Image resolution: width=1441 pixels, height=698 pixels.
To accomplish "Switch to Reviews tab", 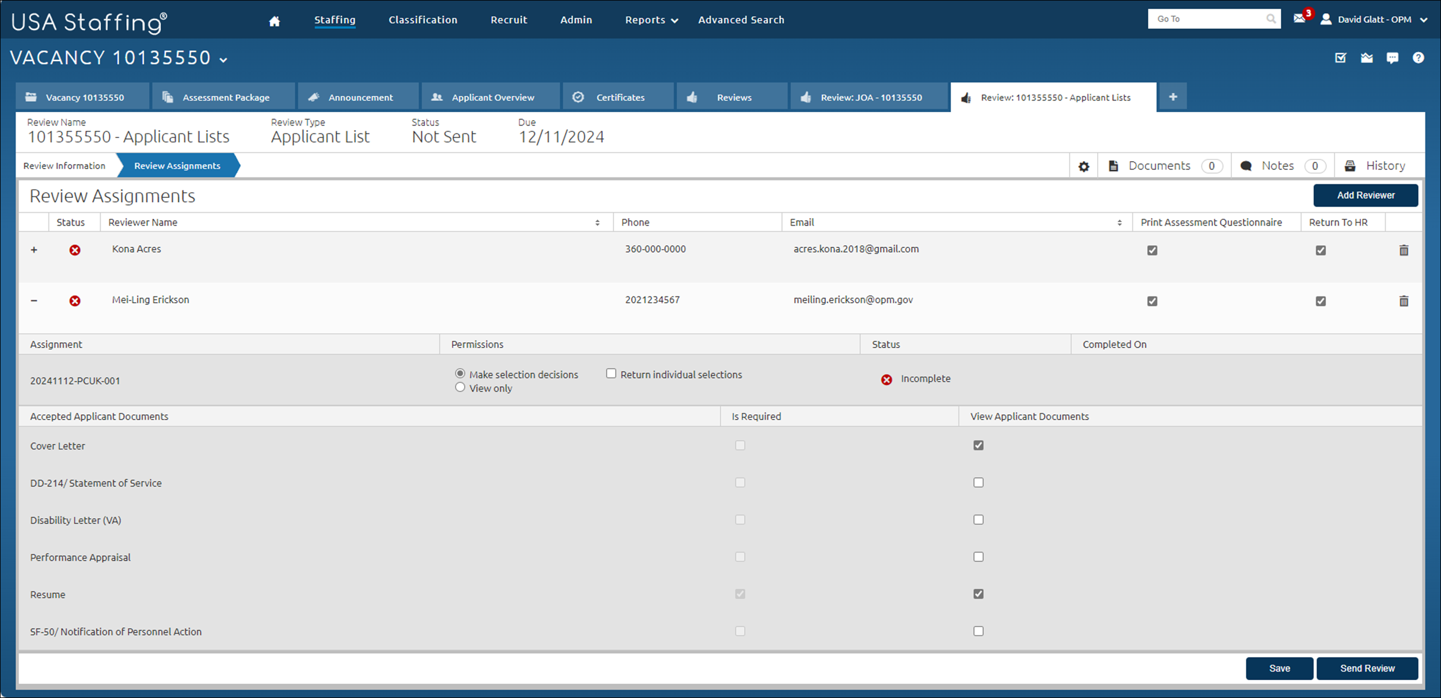I will coord(732,97).
